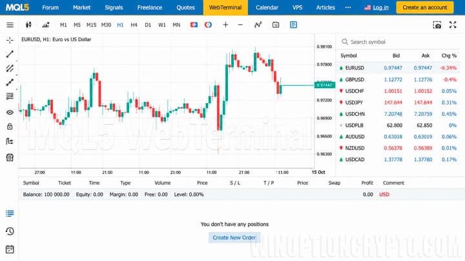Open the Articles page

[325, 7]
